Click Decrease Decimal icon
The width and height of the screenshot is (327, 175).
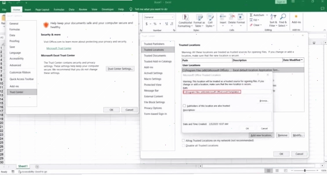pyautogui.click(x=172, y=24)
